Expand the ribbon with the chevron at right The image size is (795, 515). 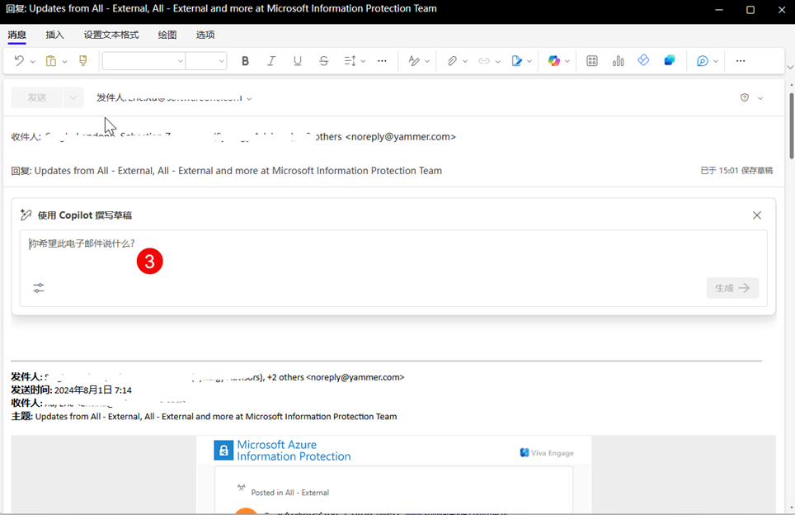(x=790, y=67)
